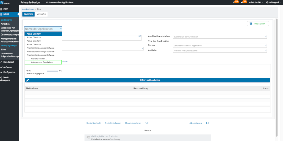283x141 pixels.
Task: Click the PbD Umsetzungsgrad progress bar
Action: 52,71
